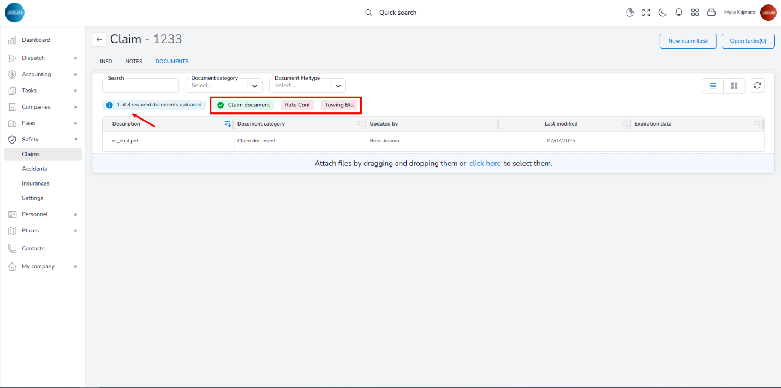Open Accidents in the Safety menu

point(34,169)
